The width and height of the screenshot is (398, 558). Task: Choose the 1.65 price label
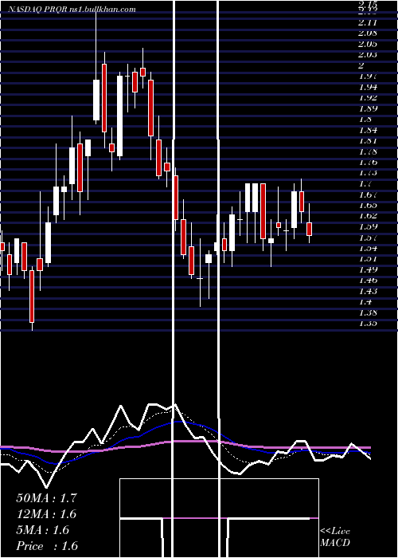368,206
